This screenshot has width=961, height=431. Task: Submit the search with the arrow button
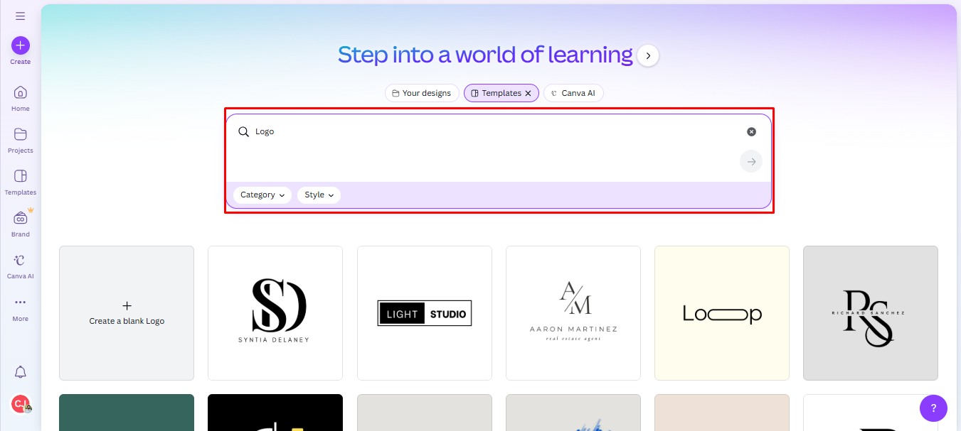750,161
